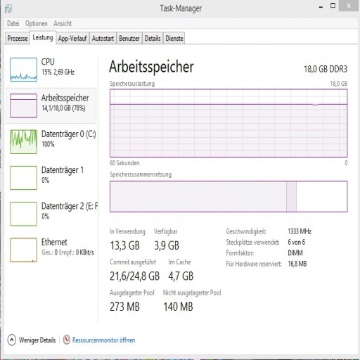360x360 pixels.
Task: Select the Ethernet network graph
Action: (x=23, y=250)
